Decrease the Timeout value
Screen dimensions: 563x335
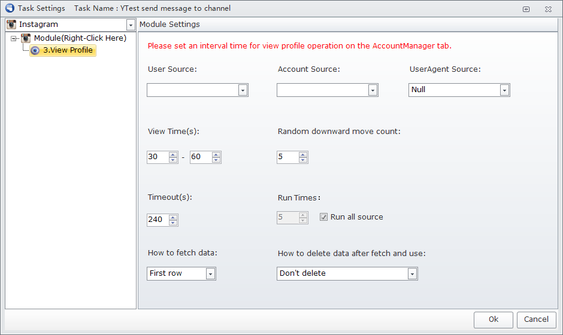point(173,223)
